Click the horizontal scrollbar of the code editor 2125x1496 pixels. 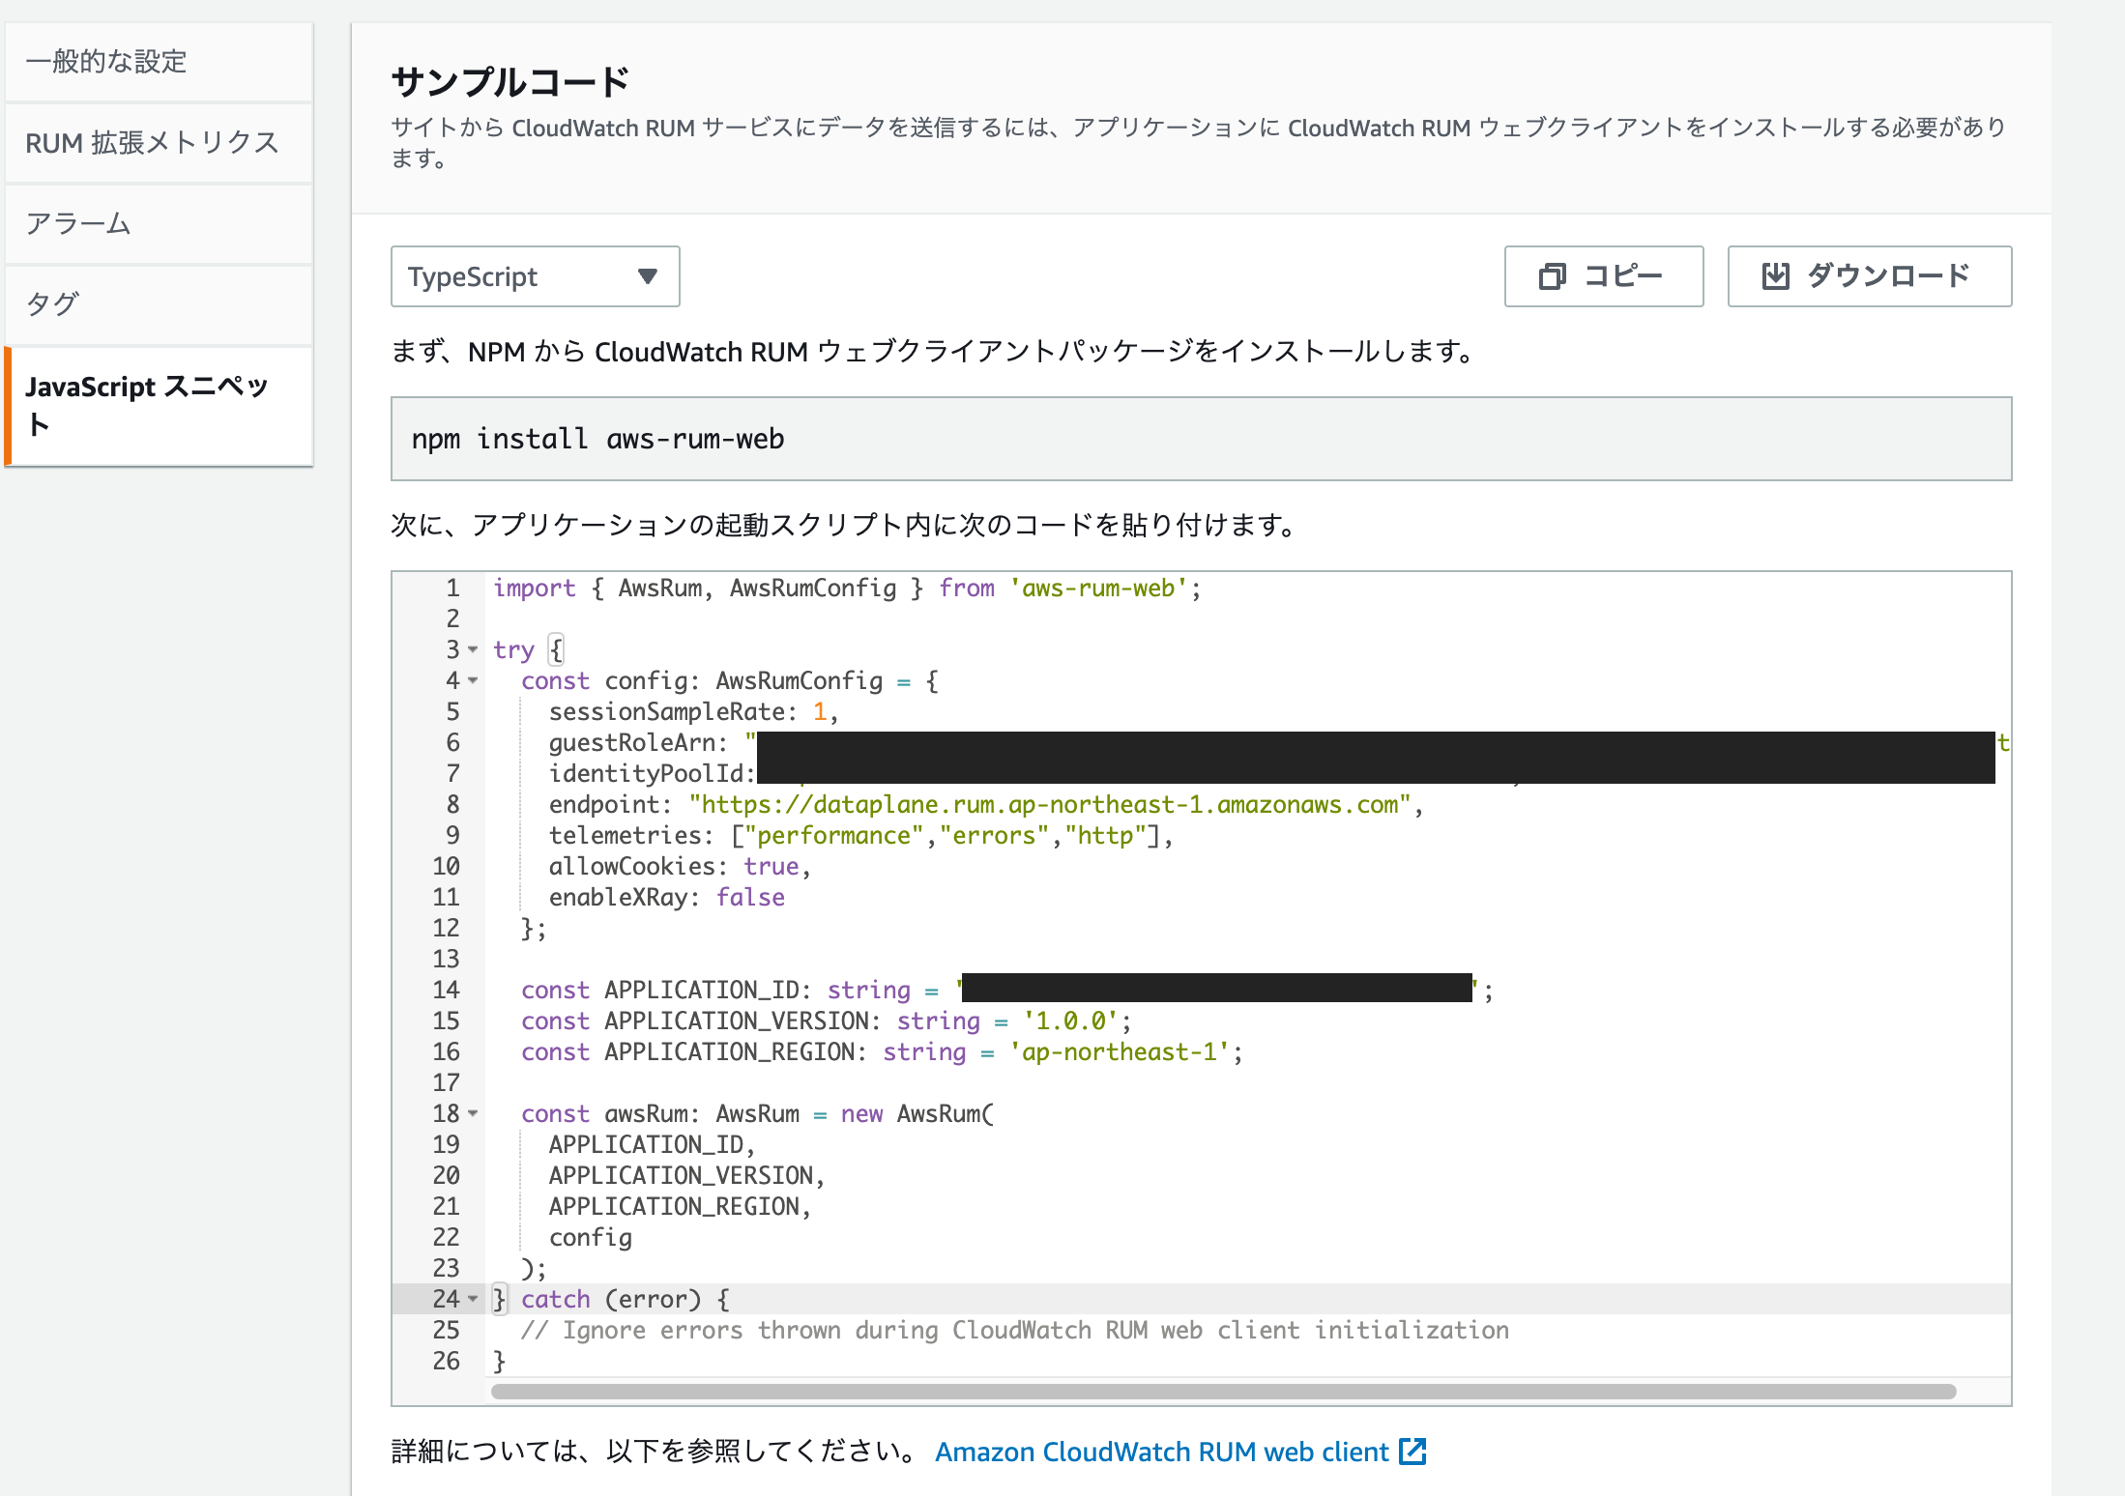coord(1223,1392)
